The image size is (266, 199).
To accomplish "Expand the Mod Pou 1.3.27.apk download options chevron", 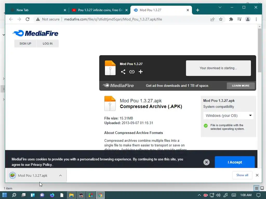I will 61,175.
